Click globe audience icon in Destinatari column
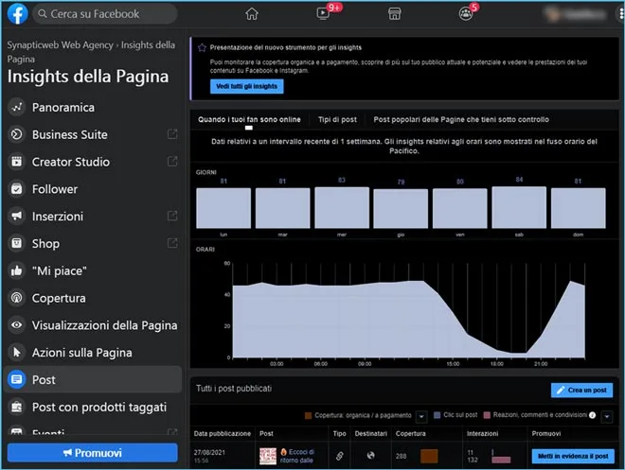Screen dimensions: 625x470 point(370,455)
